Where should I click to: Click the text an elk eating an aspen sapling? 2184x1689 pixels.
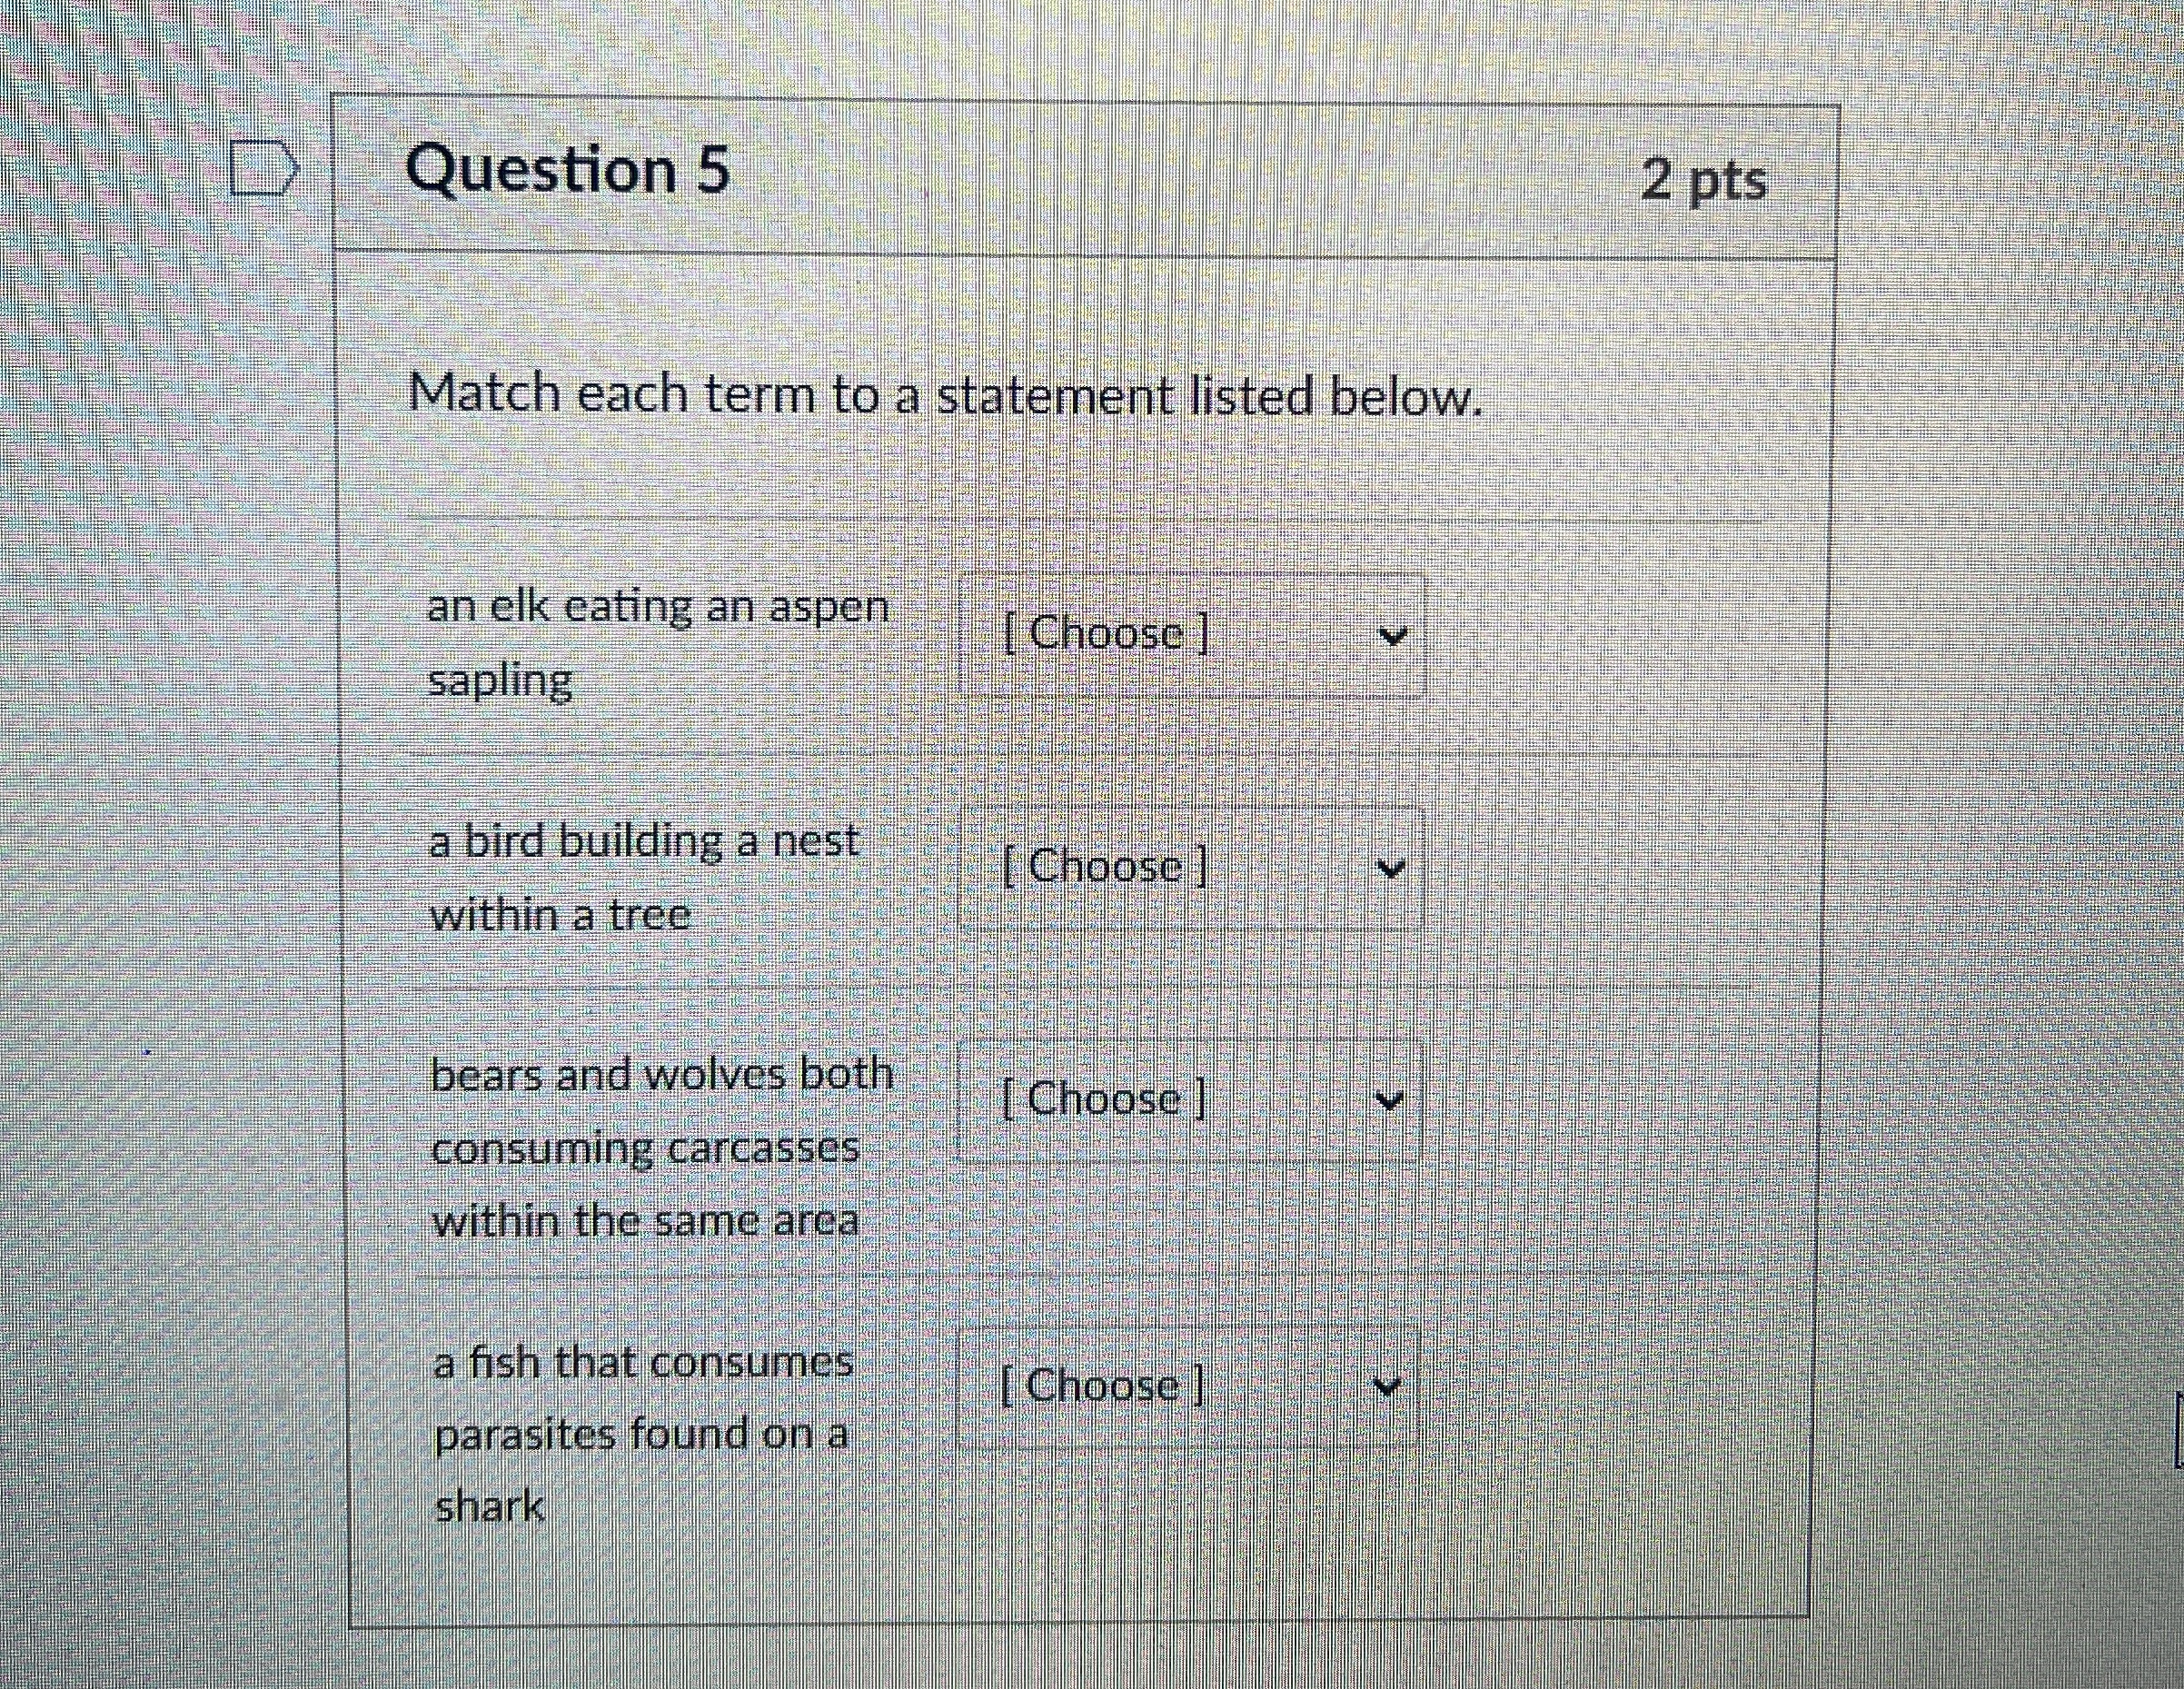click(x=660, y=640)
